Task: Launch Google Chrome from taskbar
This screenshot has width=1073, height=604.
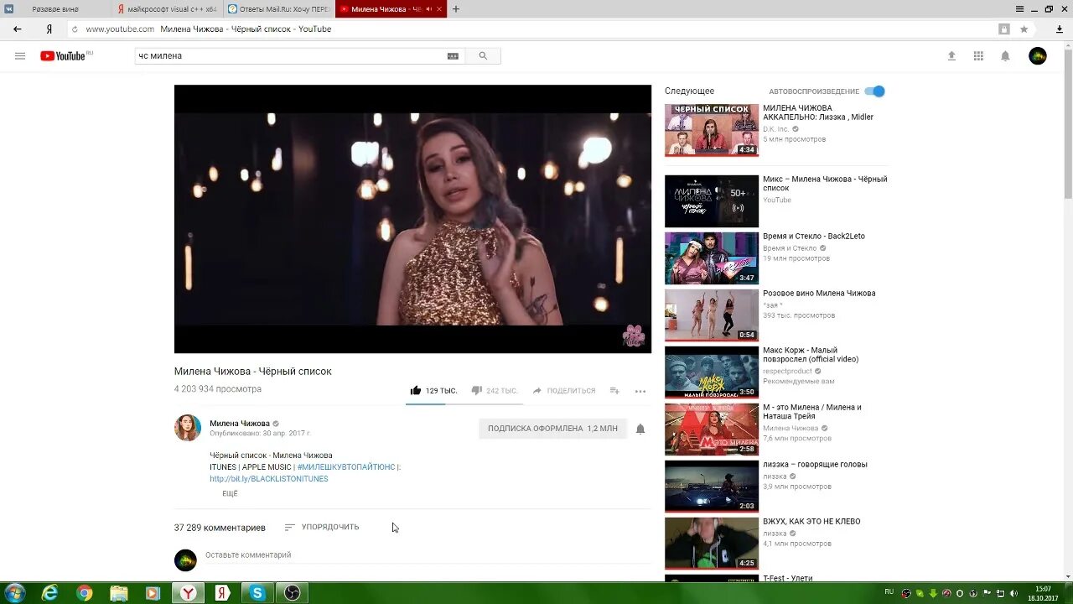Action: pyautogui.click(x=85, y=593)
